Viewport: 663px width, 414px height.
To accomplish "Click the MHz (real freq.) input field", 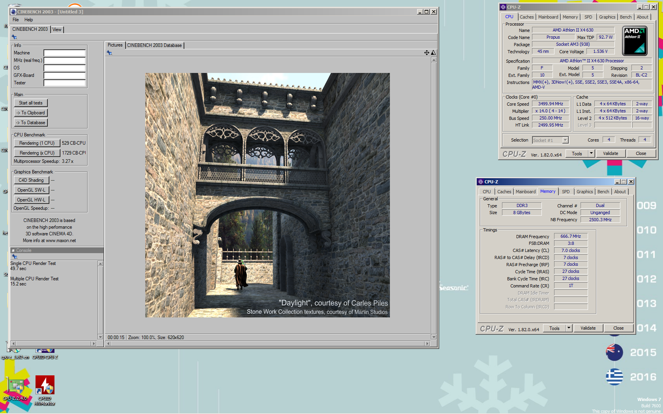I will point(64,60).
